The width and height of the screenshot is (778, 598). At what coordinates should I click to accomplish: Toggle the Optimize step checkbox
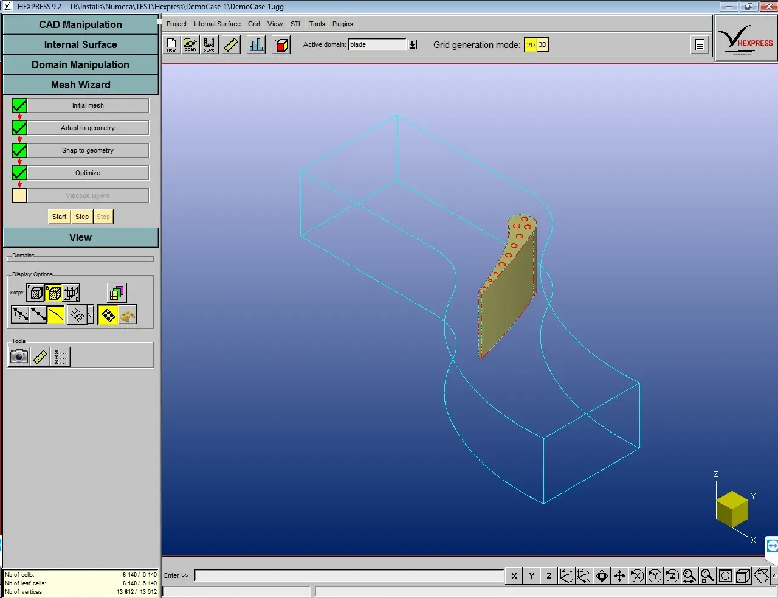(19, 173)
